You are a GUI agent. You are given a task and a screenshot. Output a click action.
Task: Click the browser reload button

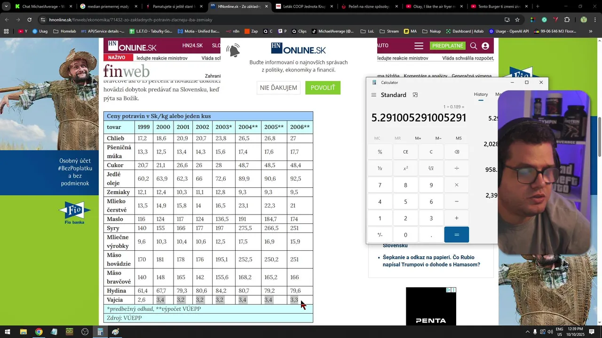click(x=30, y=20)
